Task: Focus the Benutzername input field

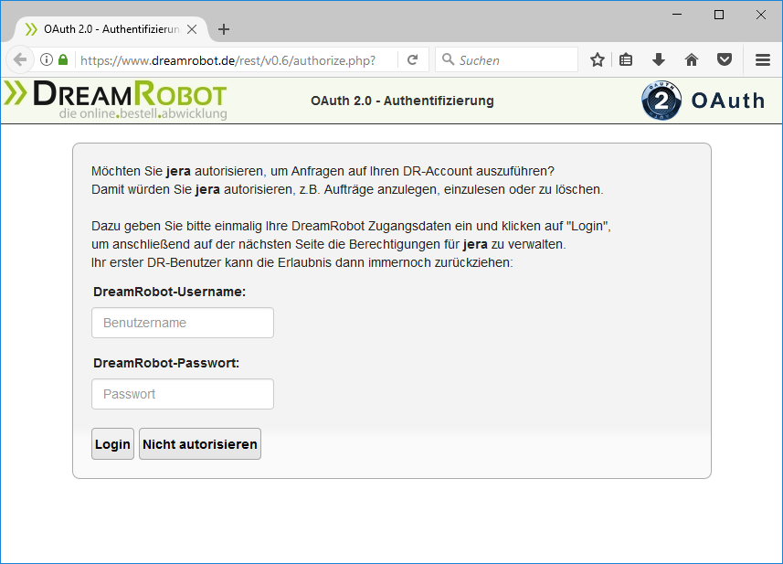Action: coord(183,323)
